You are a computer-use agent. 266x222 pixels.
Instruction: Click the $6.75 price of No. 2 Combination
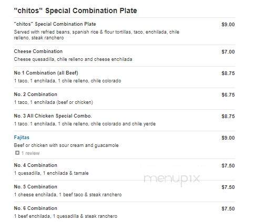pos(228,94)
